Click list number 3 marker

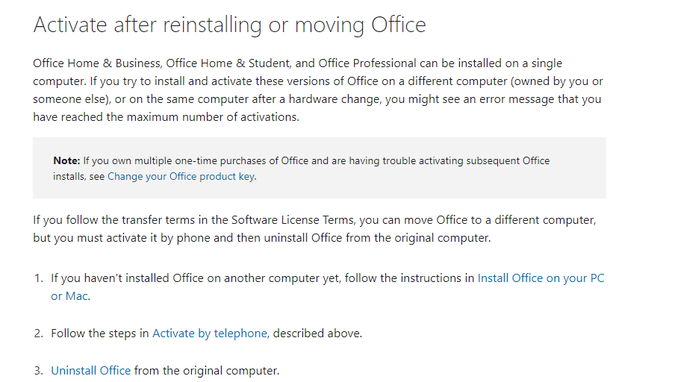tap(39, 370)
